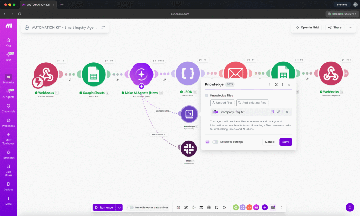Click the Upload files button
Viewport: 360px width, 216px height.
pyautogui.click(x=222, y=102)
